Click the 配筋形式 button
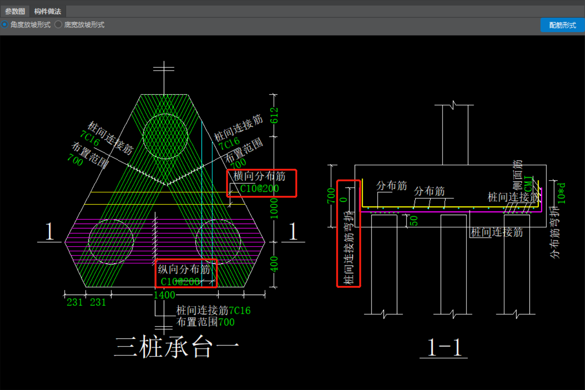 pos(562,25)
